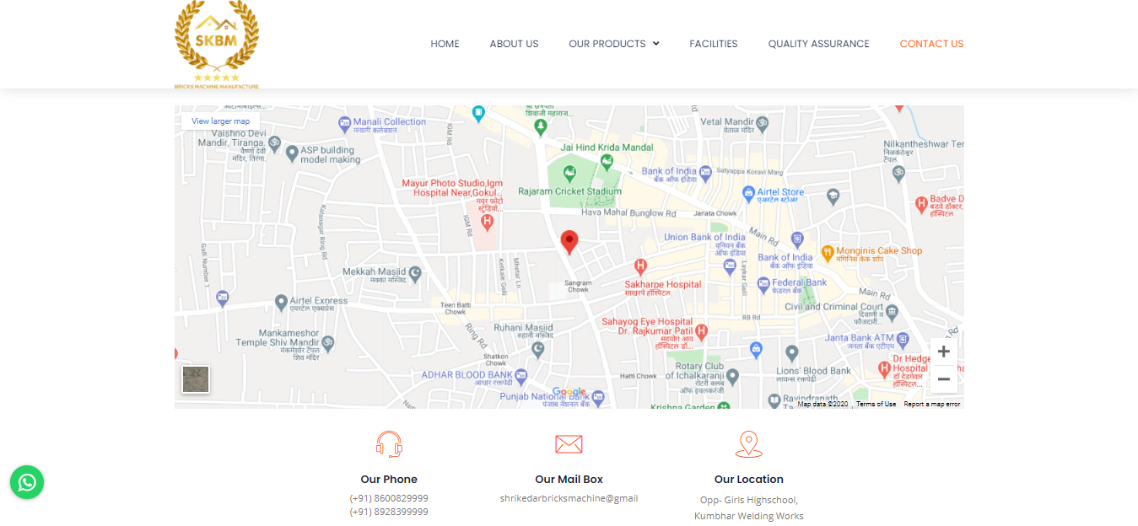
Task: Expand the Our Products dropdown arrow
Action: (x=656, y=44)
